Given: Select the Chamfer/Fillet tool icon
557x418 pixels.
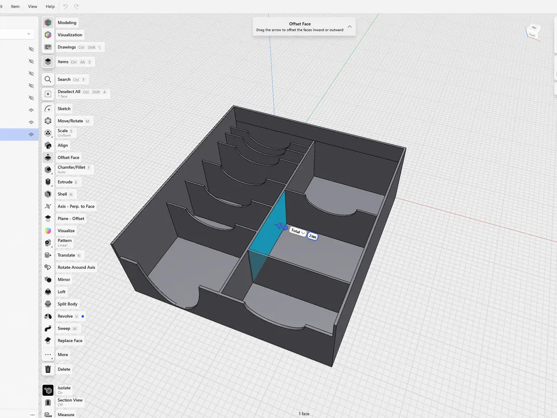Looking at the screenshot, I should pos(48,170).
